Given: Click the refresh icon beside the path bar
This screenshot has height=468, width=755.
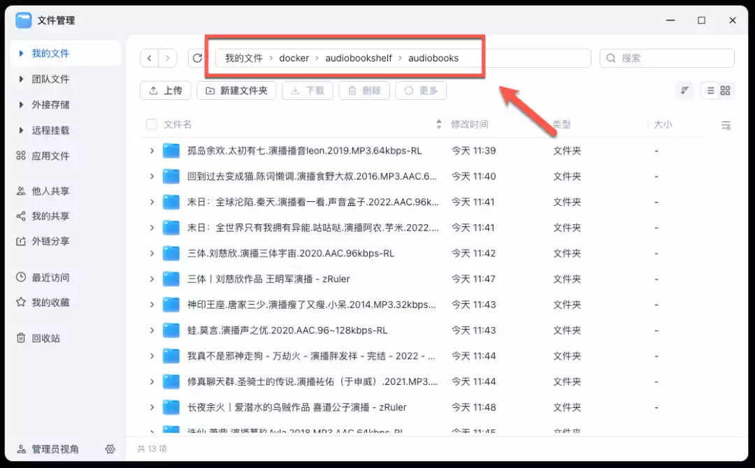Looking at the screenshot, I should tap(197, 58).
